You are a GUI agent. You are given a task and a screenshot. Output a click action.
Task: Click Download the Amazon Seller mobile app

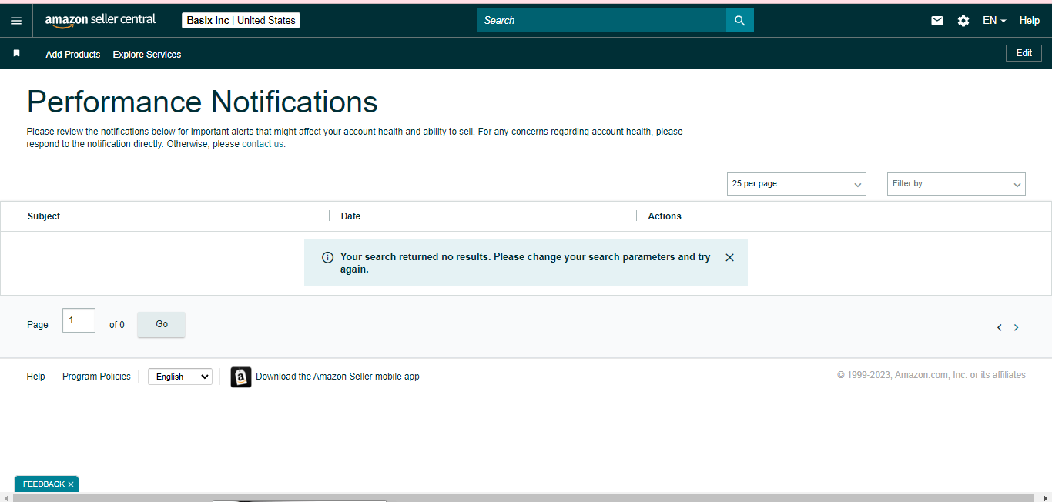point(337,376)
